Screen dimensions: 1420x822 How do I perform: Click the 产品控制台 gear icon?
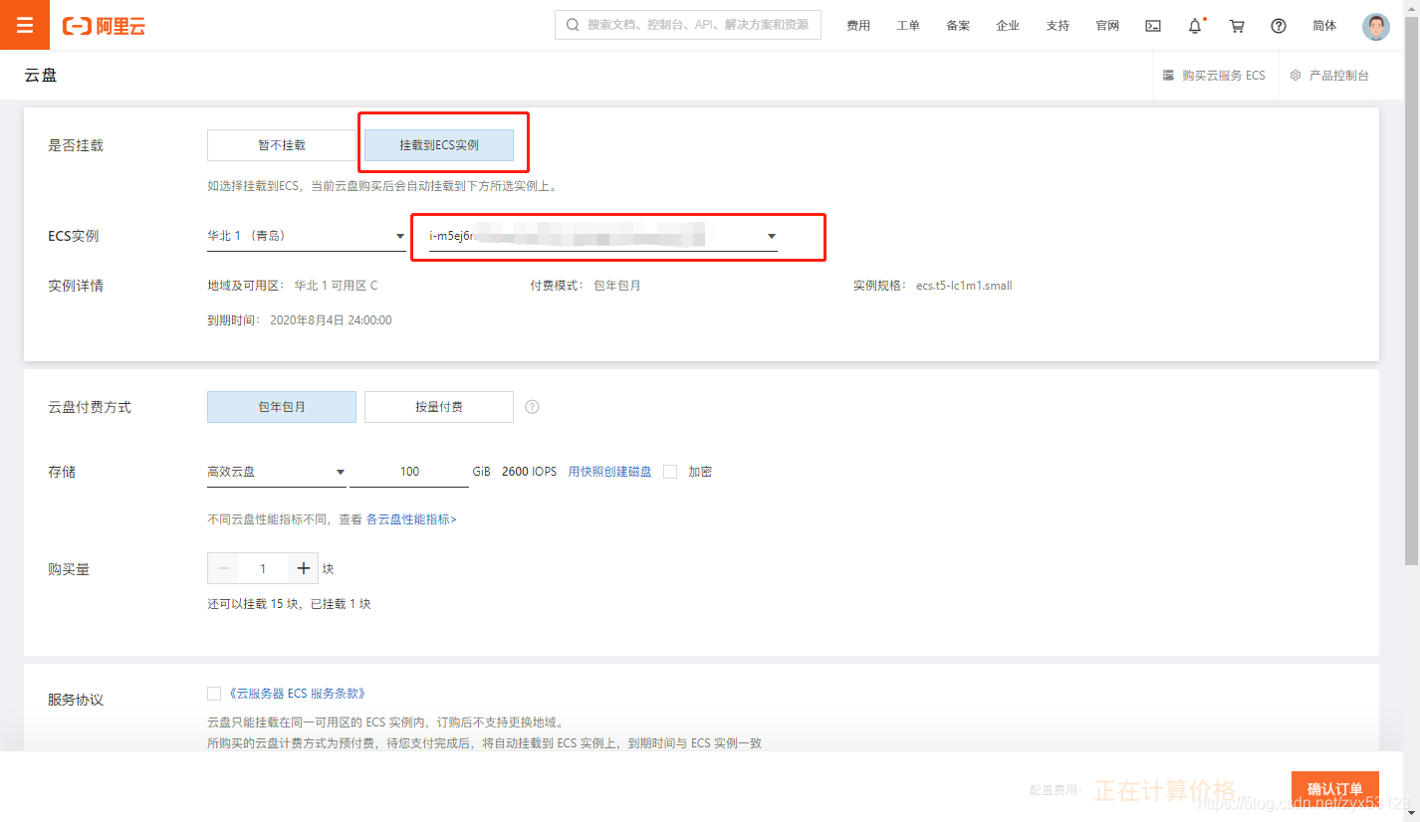(1296, 76)
